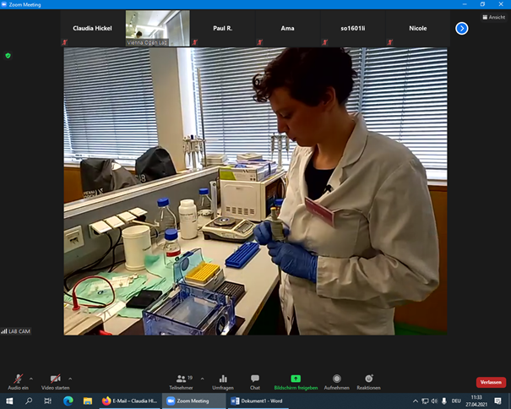
Task: Open Firefox E-Mail window from taskbar
Action: click(129, 401)
